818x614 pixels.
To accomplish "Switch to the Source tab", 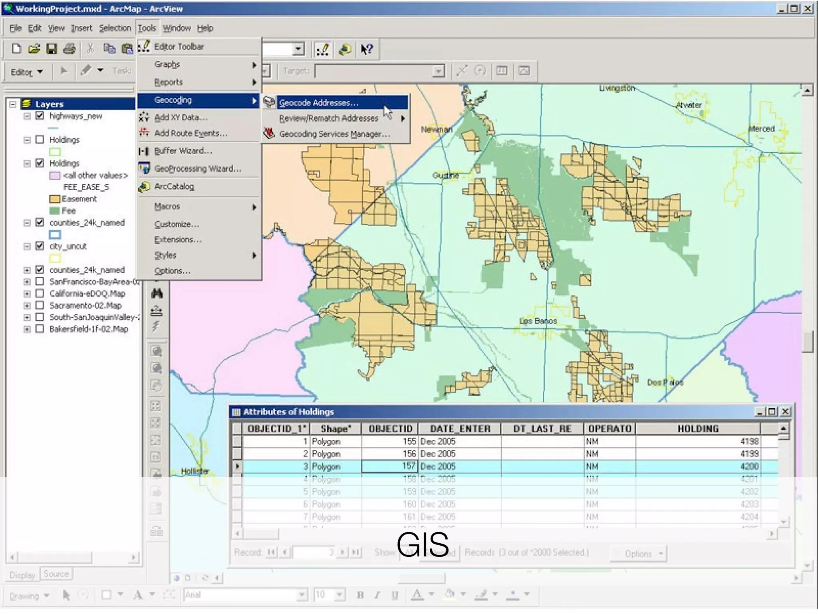I will (x=56, y=574).
